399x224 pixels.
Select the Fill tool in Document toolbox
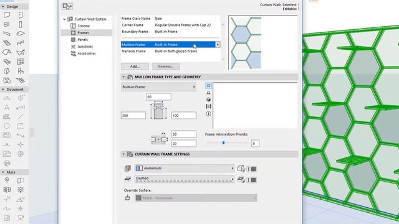point(7,116)
